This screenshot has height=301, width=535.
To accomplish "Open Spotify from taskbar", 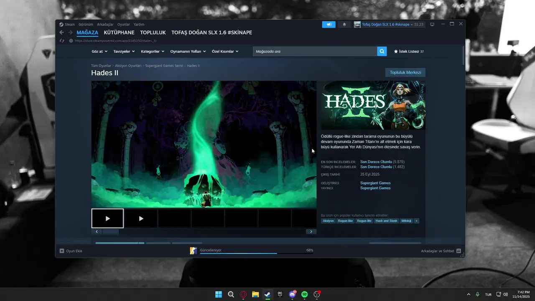I will tap(305, 294).
